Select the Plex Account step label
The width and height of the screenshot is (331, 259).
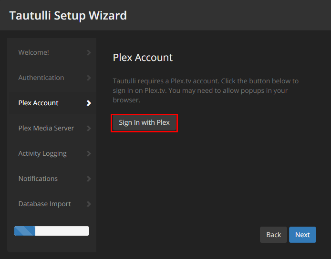(38, 103)
